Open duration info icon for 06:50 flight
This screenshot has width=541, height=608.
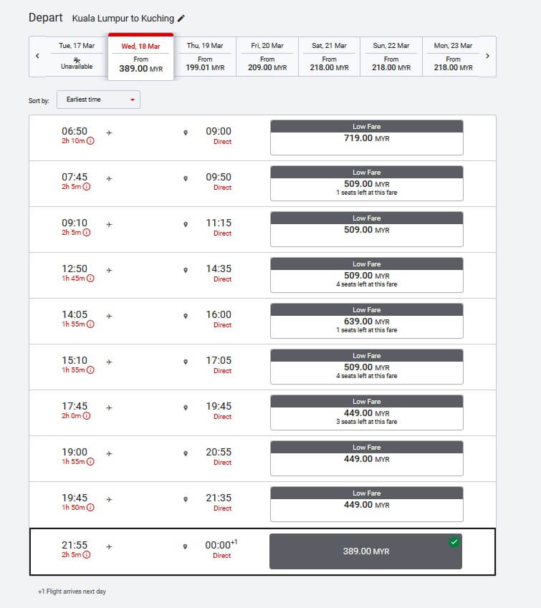tap(90, 141)
